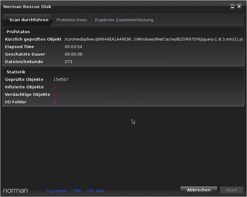Select the estimated duration value 00:00:36
This screenshot has height=197, width=247.
click(x=73, y=54)
